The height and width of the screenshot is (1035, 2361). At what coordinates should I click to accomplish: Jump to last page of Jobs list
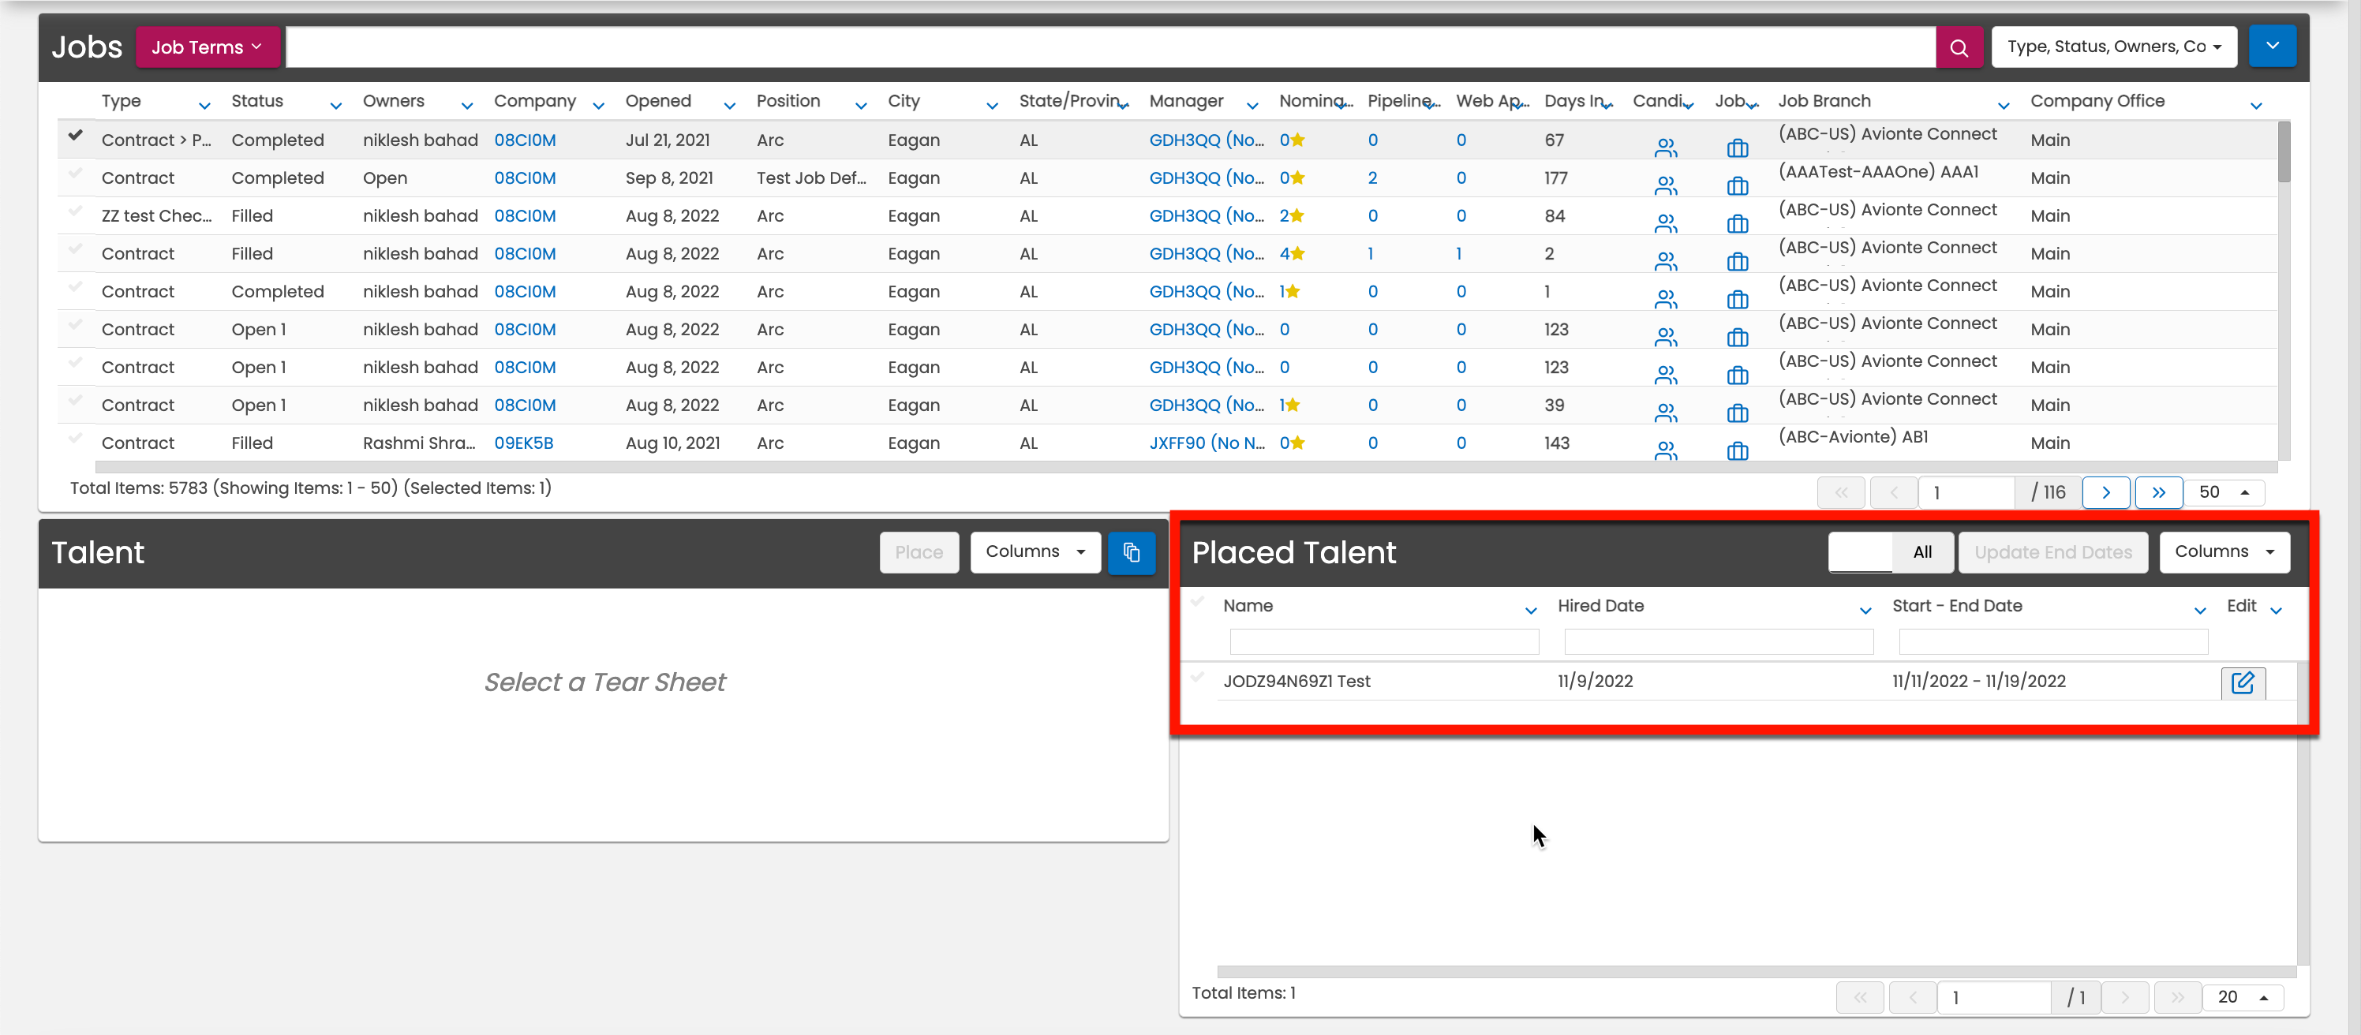click(2157, 493)
